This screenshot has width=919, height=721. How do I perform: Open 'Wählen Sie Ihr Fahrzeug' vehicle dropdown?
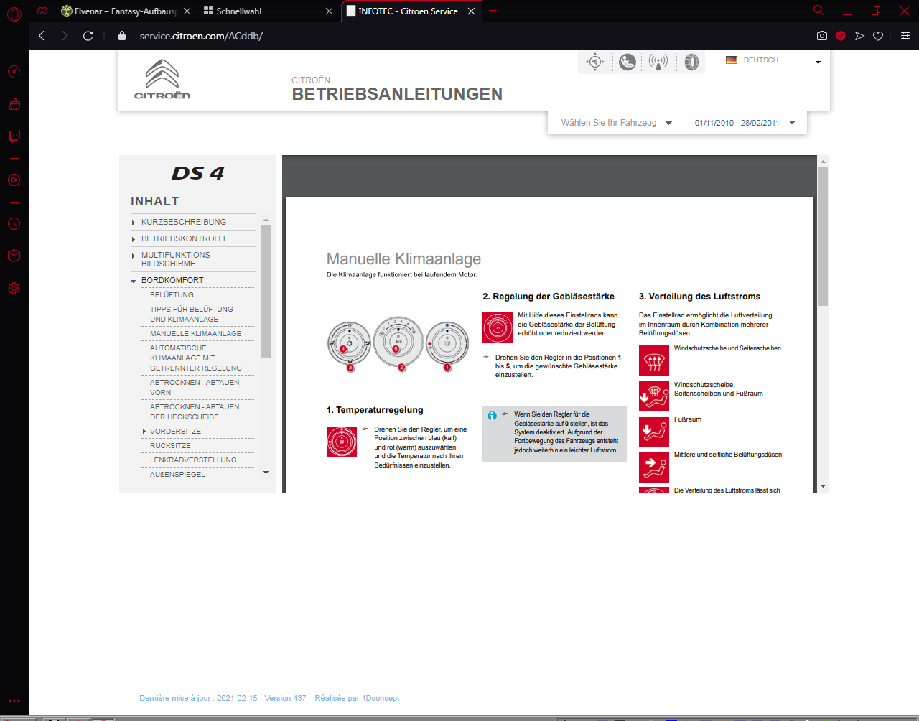(x=616, y=123)
